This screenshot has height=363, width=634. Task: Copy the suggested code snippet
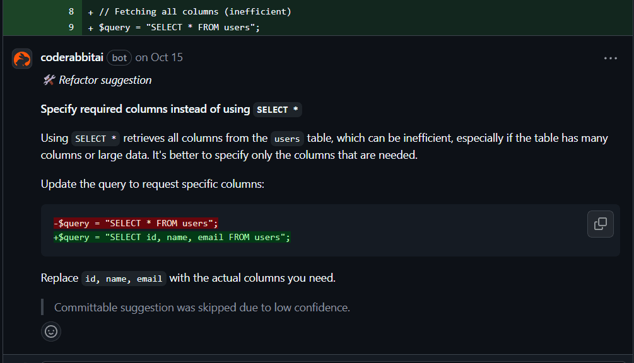tap(600, 224)
